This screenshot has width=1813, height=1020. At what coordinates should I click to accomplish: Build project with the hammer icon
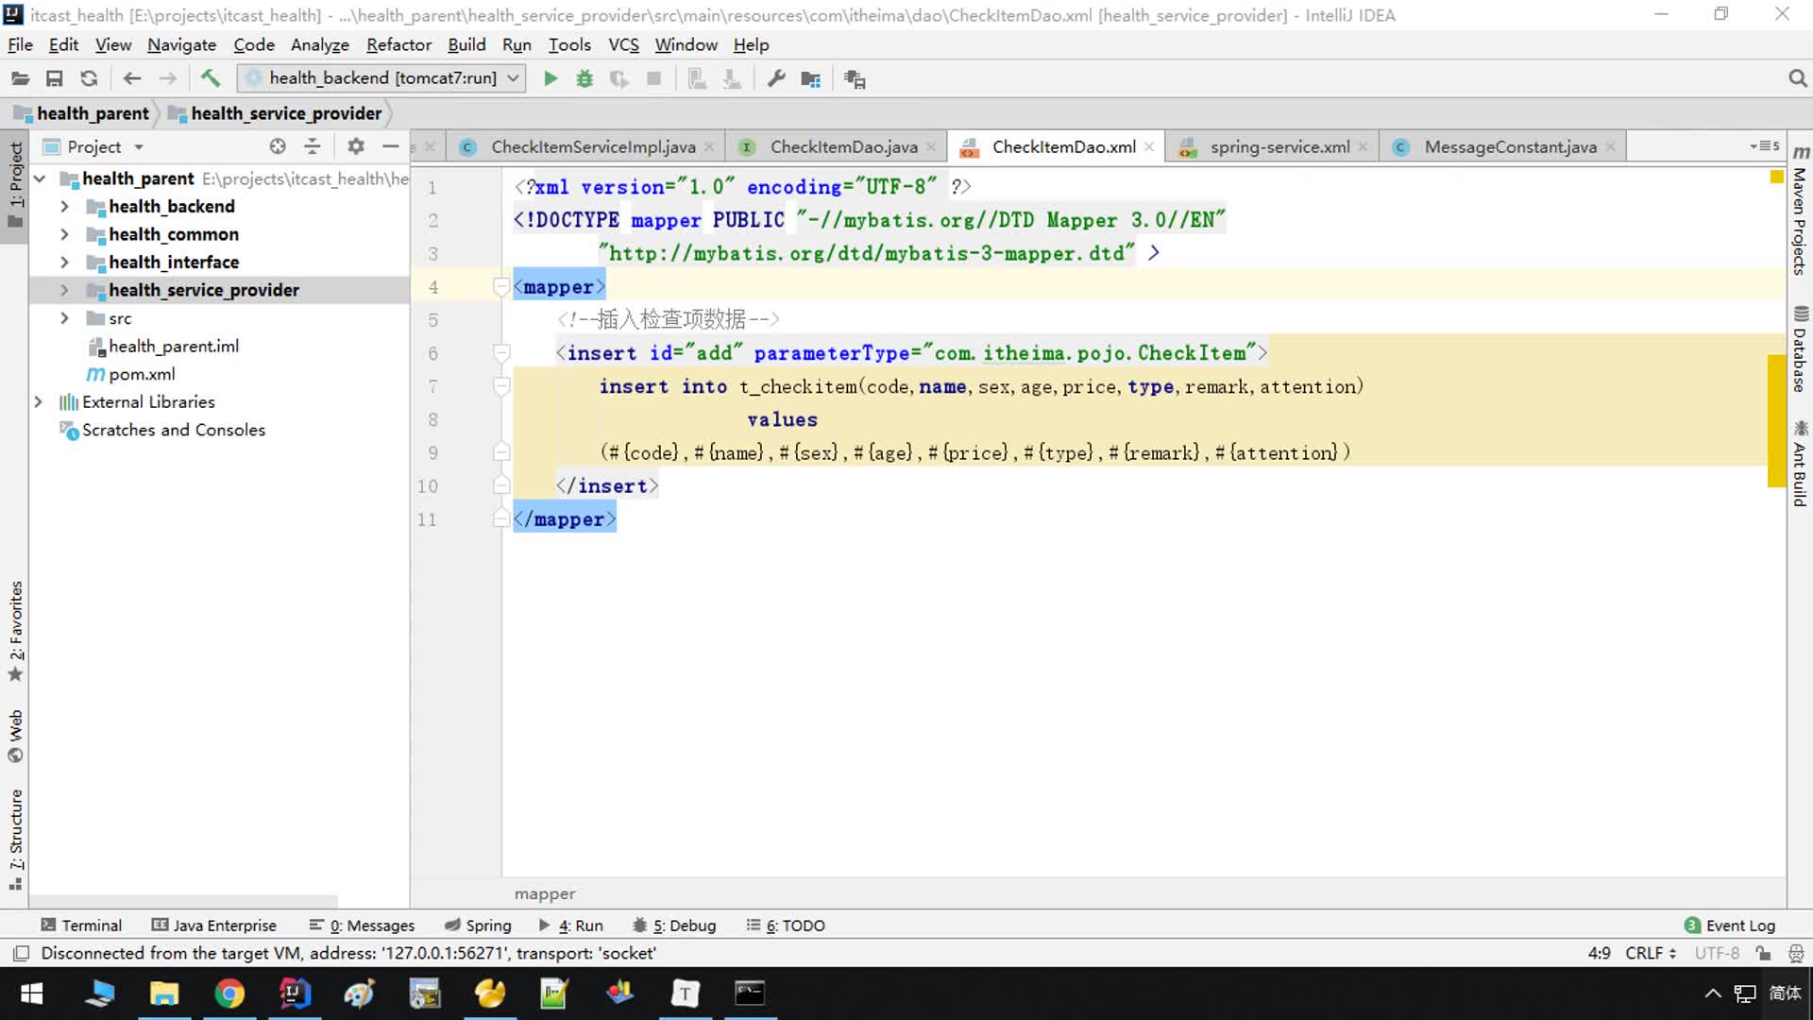point(210,78)
